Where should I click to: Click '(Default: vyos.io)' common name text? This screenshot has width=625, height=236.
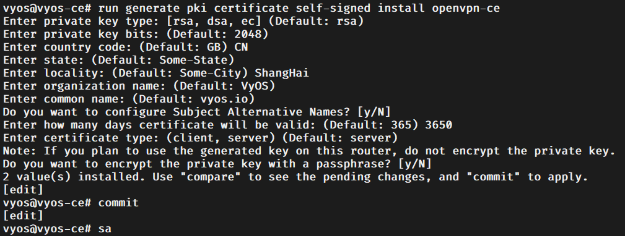pos(194,99)
